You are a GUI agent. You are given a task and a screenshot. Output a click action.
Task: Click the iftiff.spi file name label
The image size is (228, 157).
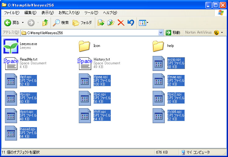[100, 112]
